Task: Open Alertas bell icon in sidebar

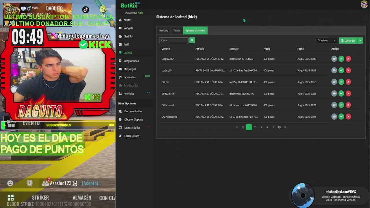Action: (120, 20)
